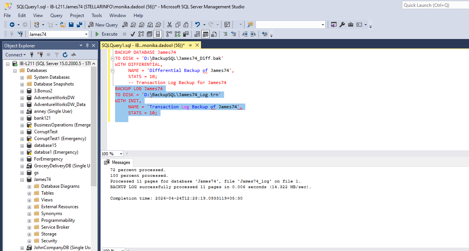
Task: Click the MDX query toolbar icon
Action: pyautogui.click(x=133, y=25)
